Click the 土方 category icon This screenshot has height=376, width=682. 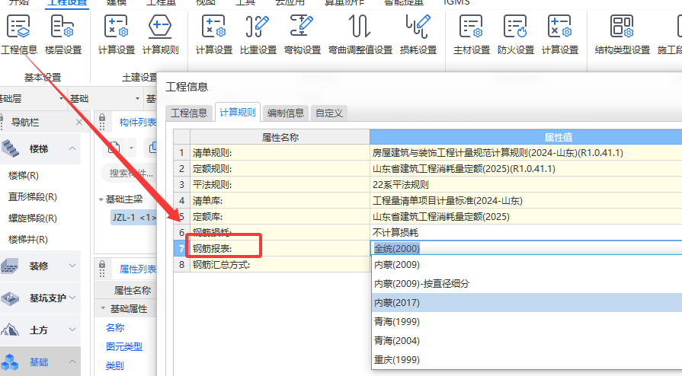point(10,330)
